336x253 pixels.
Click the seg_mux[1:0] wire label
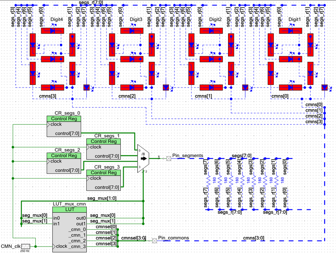click(102, 198)
